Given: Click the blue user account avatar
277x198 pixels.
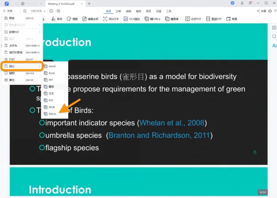Looking at the screenshot, I should 232,3.
